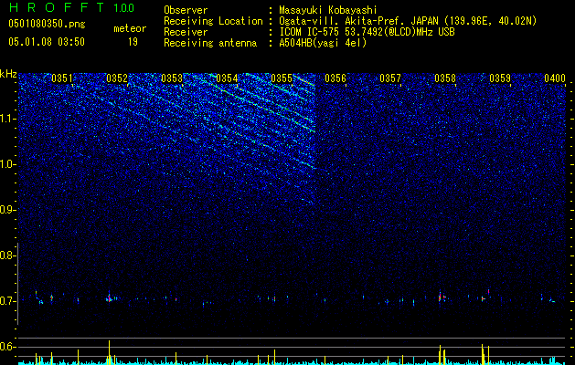Click the 0356 time marker
Screen dimensions: 575x365
click(x=335, y=78)
